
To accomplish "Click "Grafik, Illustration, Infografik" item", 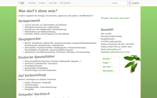I will [38, 83].
